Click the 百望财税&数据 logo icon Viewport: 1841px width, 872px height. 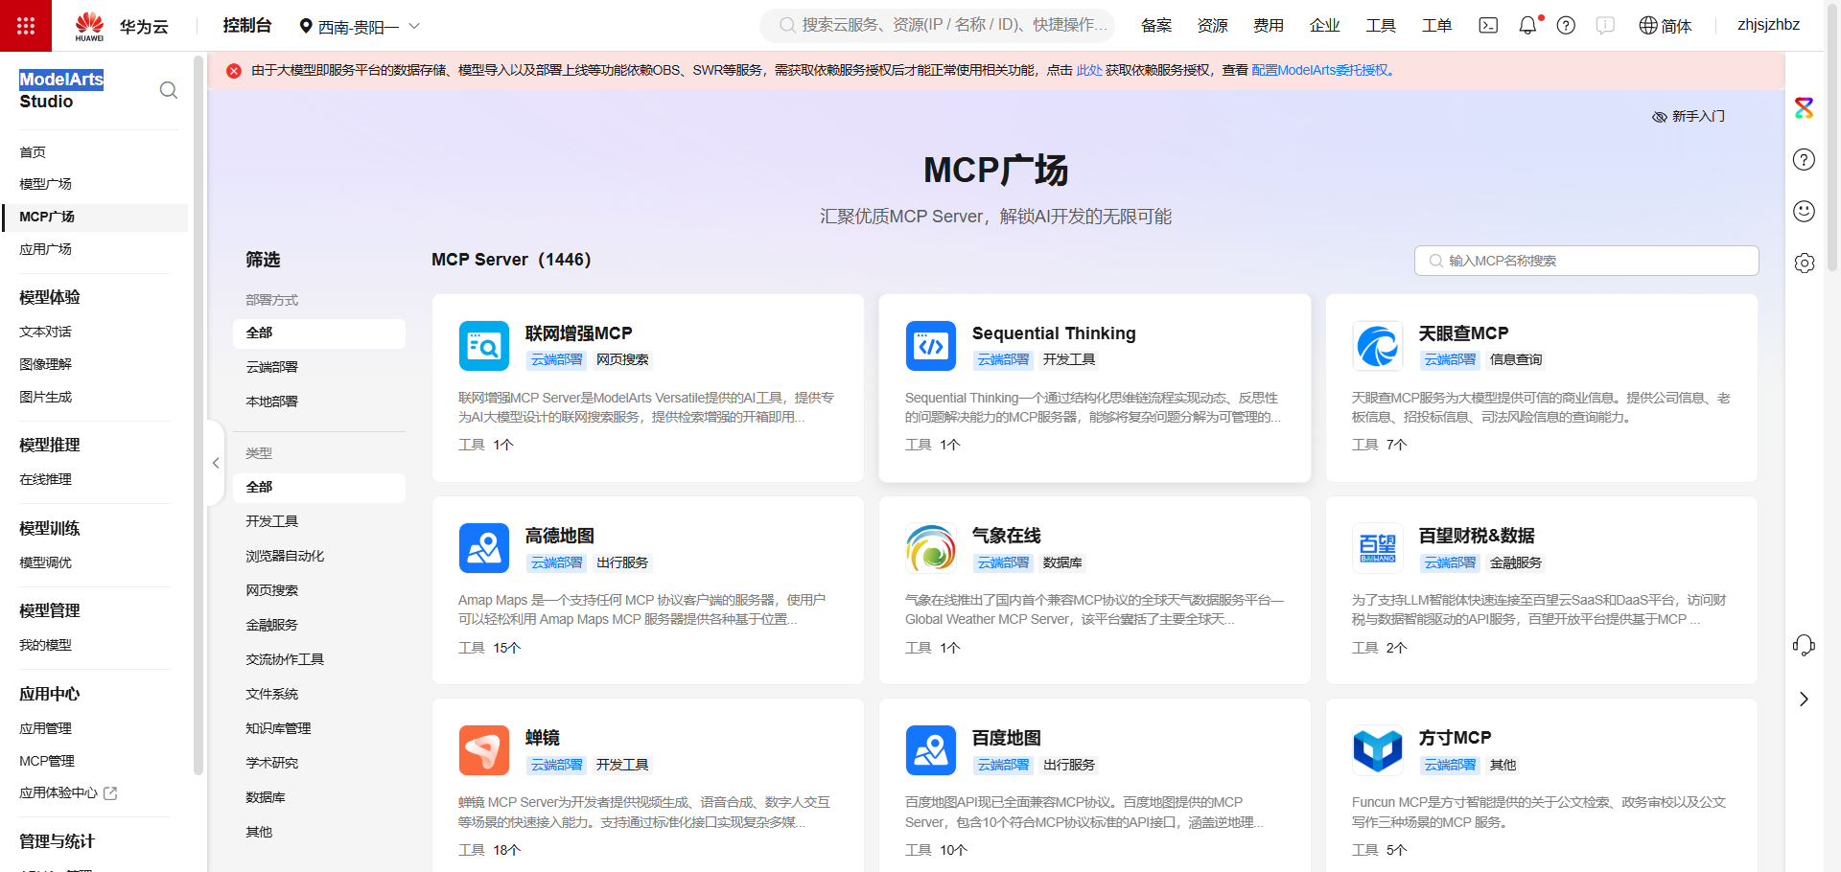point(1378,548)
